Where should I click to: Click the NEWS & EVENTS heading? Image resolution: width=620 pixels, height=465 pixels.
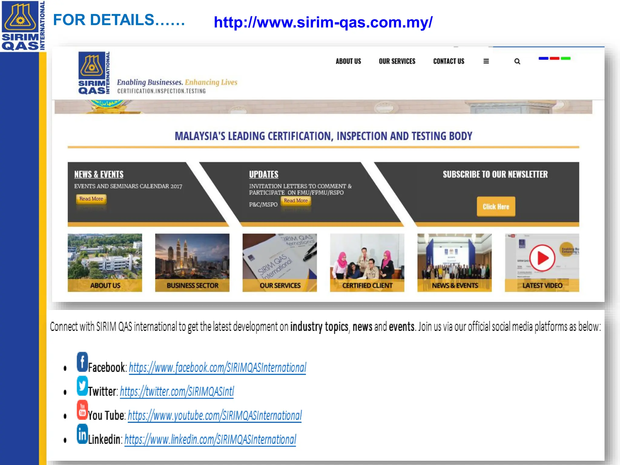coord(99,174)
